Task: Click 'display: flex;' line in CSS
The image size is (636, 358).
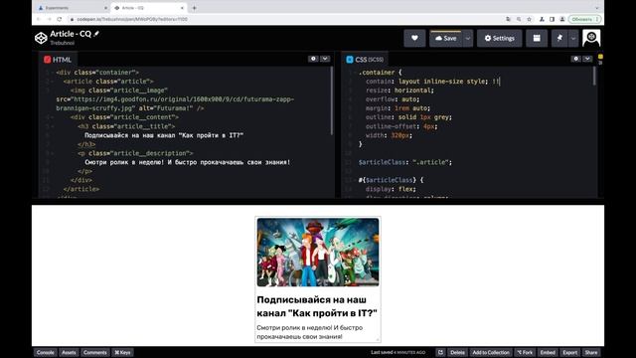Action: pos(391,189)
